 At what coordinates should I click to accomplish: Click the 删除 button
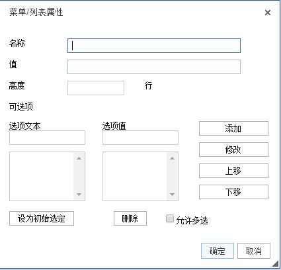130,218
